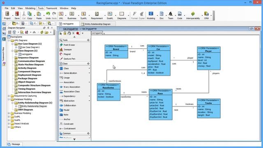Select the Class palette tool
This screenshot has height=148, width=263.
(x=64, y=69)
